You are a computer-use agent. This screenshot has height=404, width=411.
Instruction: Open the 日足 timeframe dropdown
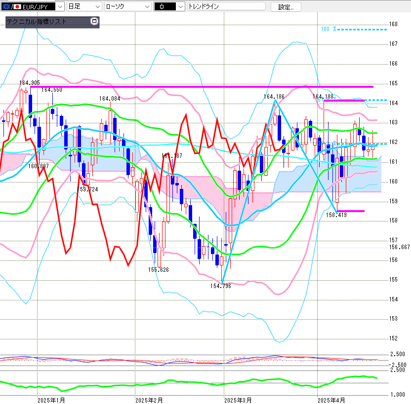click(x=84, y=6)
